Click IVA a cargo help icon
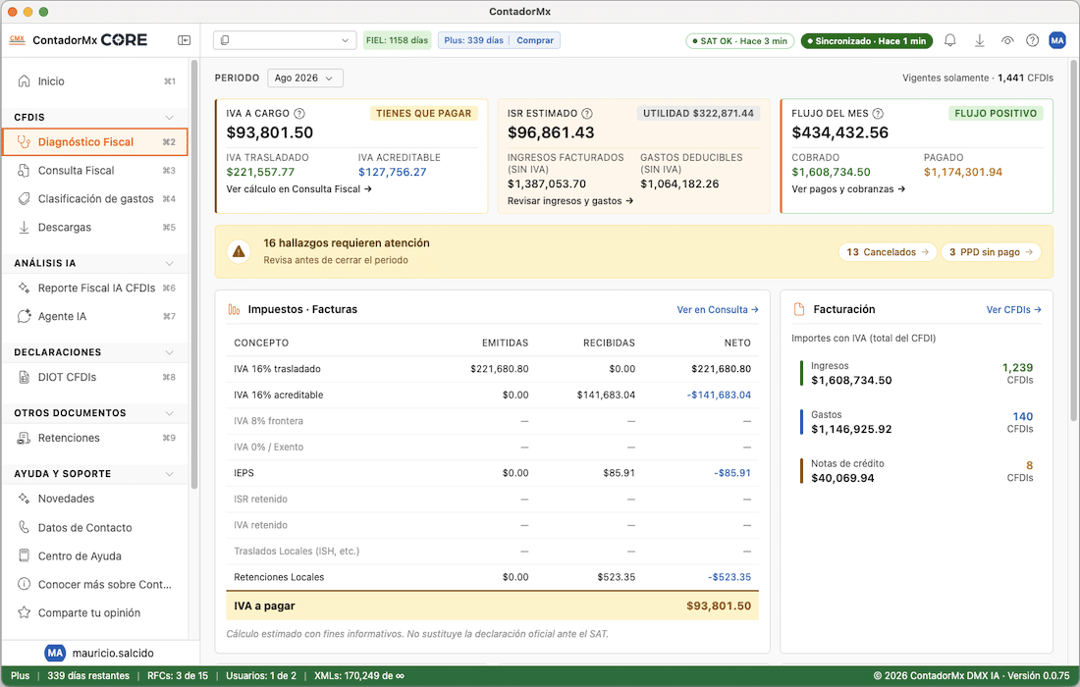 point(298,114)
